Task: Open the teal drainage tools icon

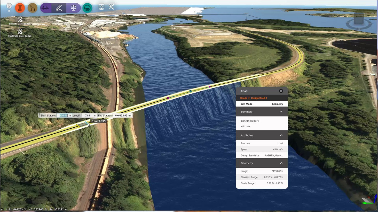Action: [x=87, y=8]
